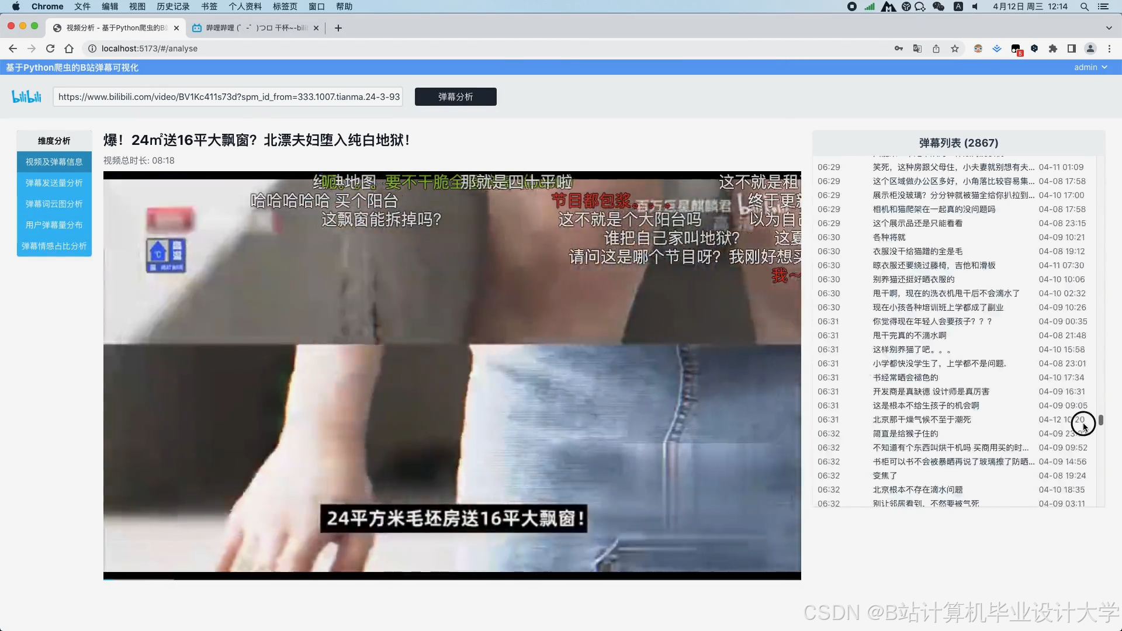
Task: Click the browser home icon
Action: pyautogui.click(x=69, y=48)
